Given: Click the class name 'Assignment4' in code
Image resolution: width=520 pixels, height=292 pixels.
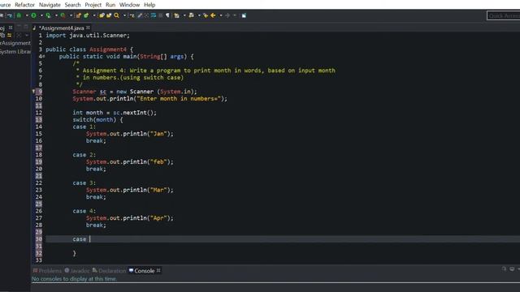Looking at the screenshot, I should tap(108, 49).
